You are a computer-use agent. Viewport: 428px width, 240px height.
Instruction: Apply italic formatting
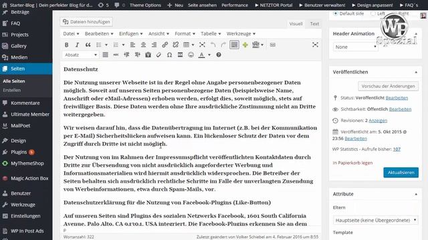77,45
